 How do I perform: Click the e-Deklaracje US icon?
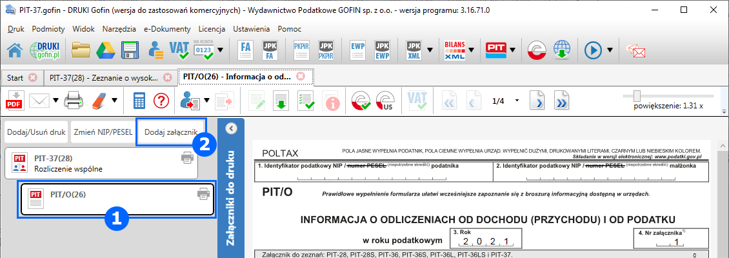pyautogui.click(x=385, y=100)
